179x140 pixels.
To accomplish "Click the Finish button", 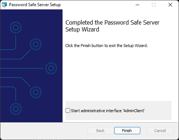I will (x=127, y=131).
